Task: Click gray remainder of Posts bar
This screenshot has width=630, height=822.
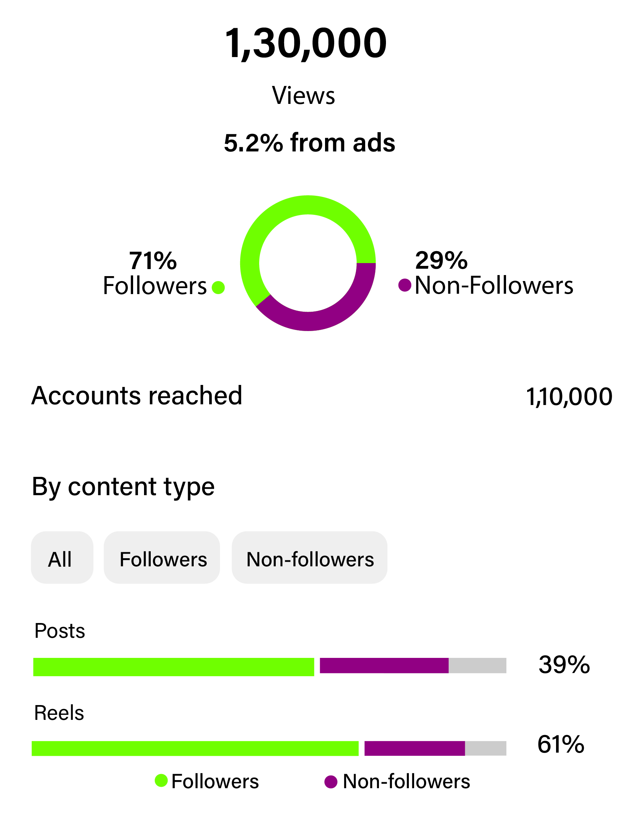Action: 478,665
